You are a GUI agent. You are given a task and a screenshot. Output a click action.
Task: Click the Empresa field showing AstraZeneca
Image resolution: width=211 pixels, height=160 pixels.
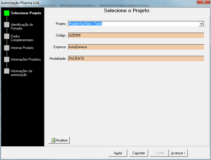136,47
